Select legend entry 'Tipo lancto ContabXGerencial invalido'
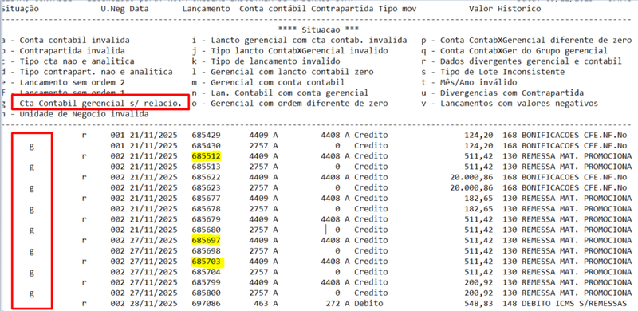638x311 pixels. pos(299,51)
